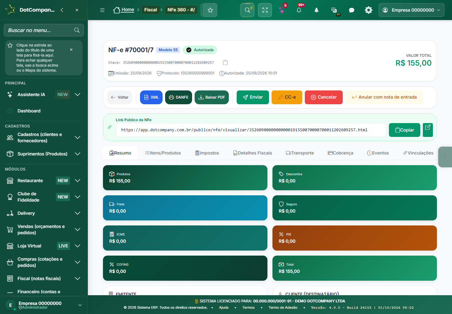The height and width of the screenshot is (314, 452).
Task: Open the language translation icon
Action: [334, 10]
